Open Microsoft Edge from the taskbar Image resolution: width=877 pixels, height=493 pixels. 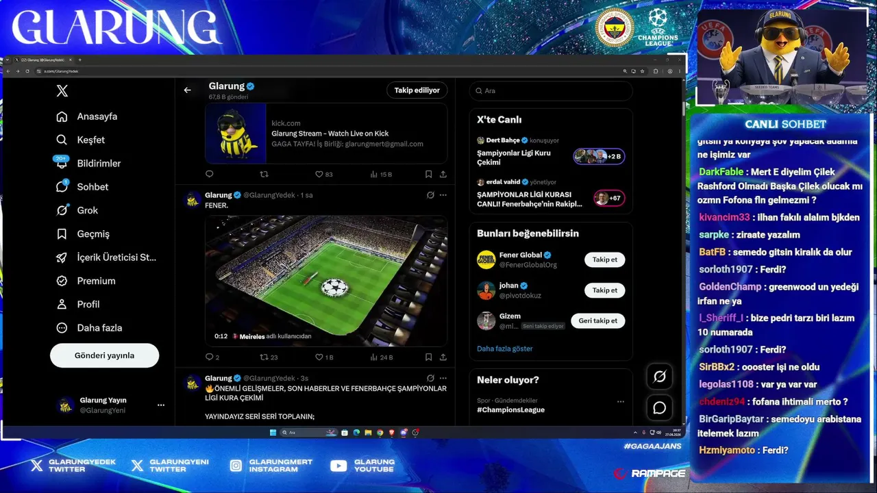(x=356, y=433)
